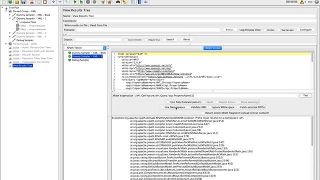Check the Use Namespaces checkbox
The image size is (320, 180).
tap(162, 107)
